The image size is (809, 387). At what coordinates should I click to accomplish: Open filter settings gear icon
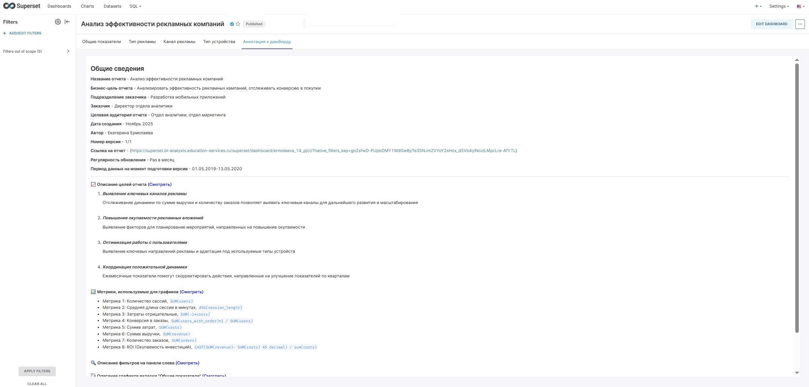58,22
